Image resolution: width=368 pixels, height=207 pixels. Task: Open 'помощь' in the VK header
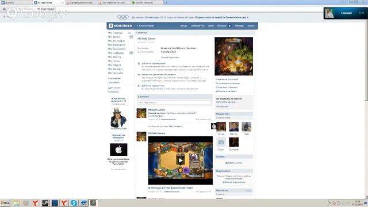(239, 26)
